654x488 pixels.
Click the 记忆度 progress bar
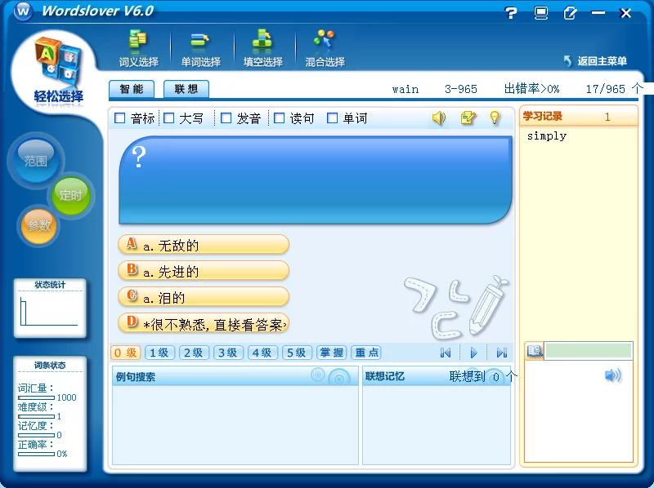36,435
